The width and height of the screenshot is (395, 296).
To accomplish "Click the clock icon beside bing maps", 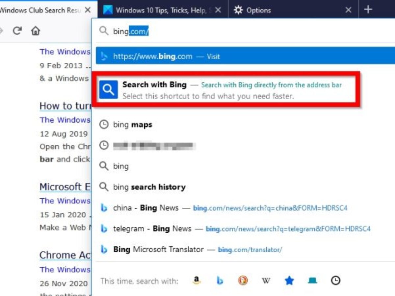I will coord(104,125).
